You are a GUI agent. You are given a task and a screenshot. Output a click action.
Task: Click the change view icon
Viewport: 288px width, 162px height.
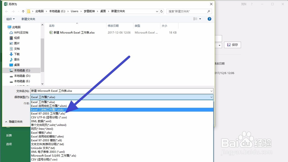pyautogui.click(x=195, y=19)
